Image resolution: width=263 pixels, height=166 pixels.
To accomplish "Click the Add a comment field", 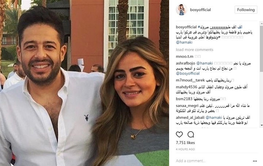I will tap(213, 161).
